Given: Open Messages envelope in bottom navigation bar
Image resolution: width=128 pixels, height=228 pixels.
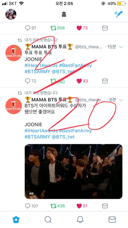Looking at the screenshot, I should 112,219.
